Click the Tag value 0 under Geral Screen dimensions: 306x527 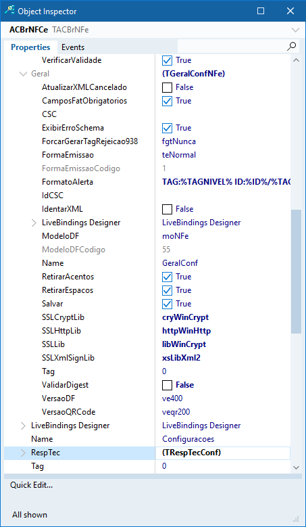click(164, 371)
